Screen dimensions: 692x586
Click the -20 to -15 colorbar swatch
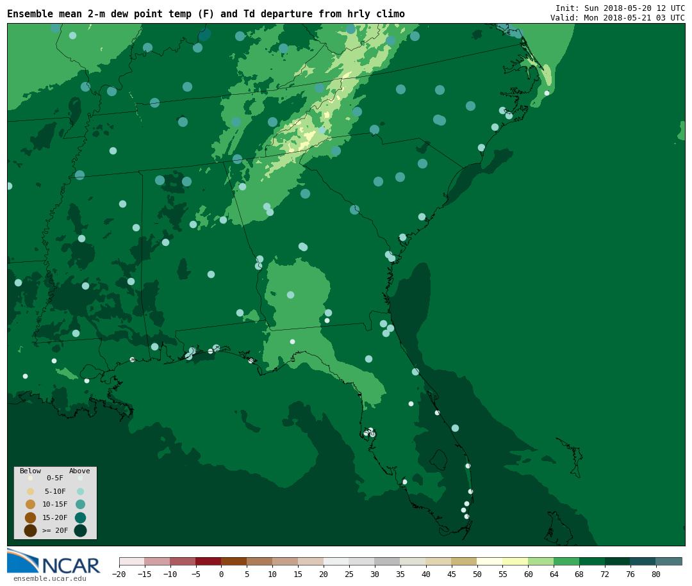pos(132,561)
